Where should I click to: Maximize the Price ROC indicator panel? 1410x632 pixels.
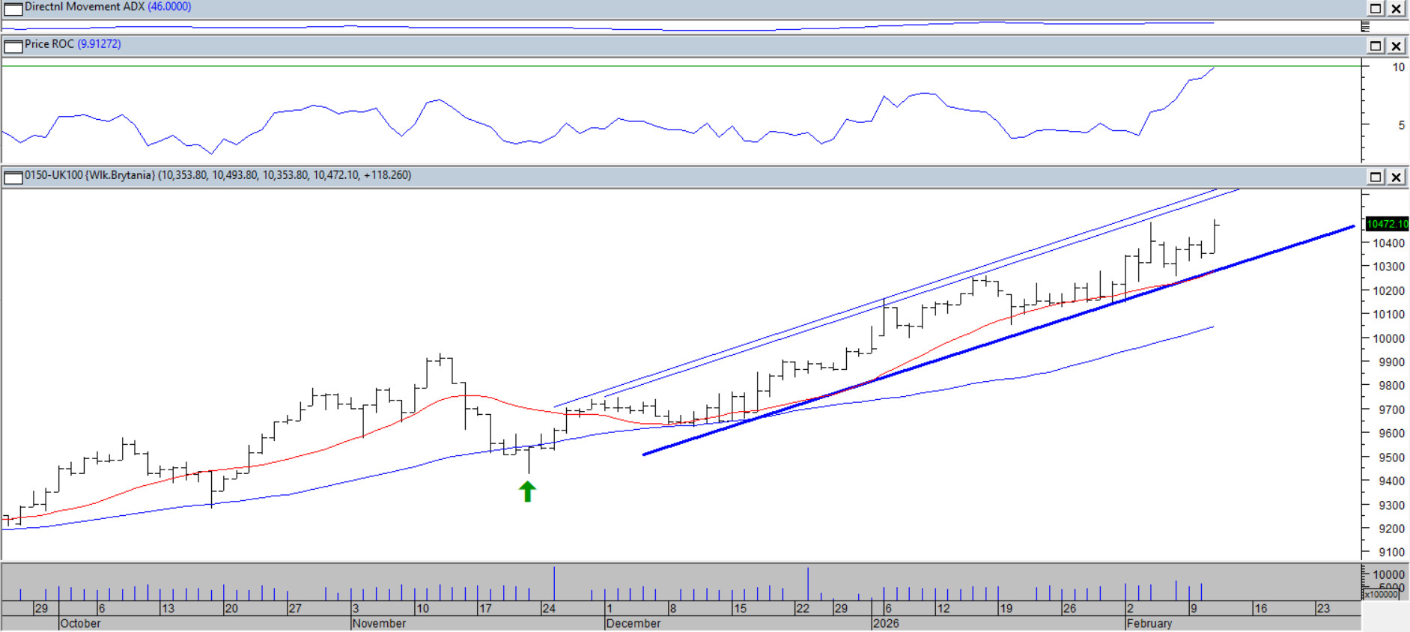click(1376, 46)
